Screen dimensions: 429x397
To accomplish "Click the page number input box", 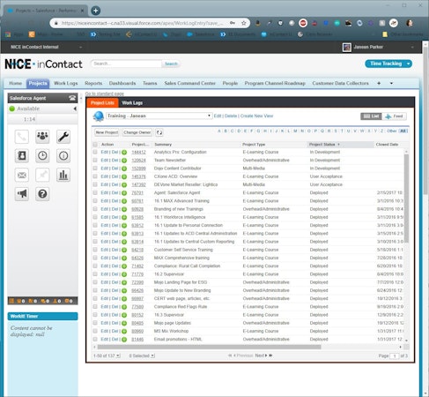I will (x=394, y=356).
